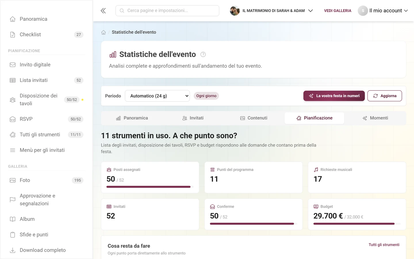
Task: Click the RSVP open-envelope icon
Action: pos(13,119)
